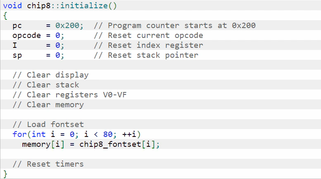Click the Clear memory comment
The image size is (321, 179).
point(48,105)
